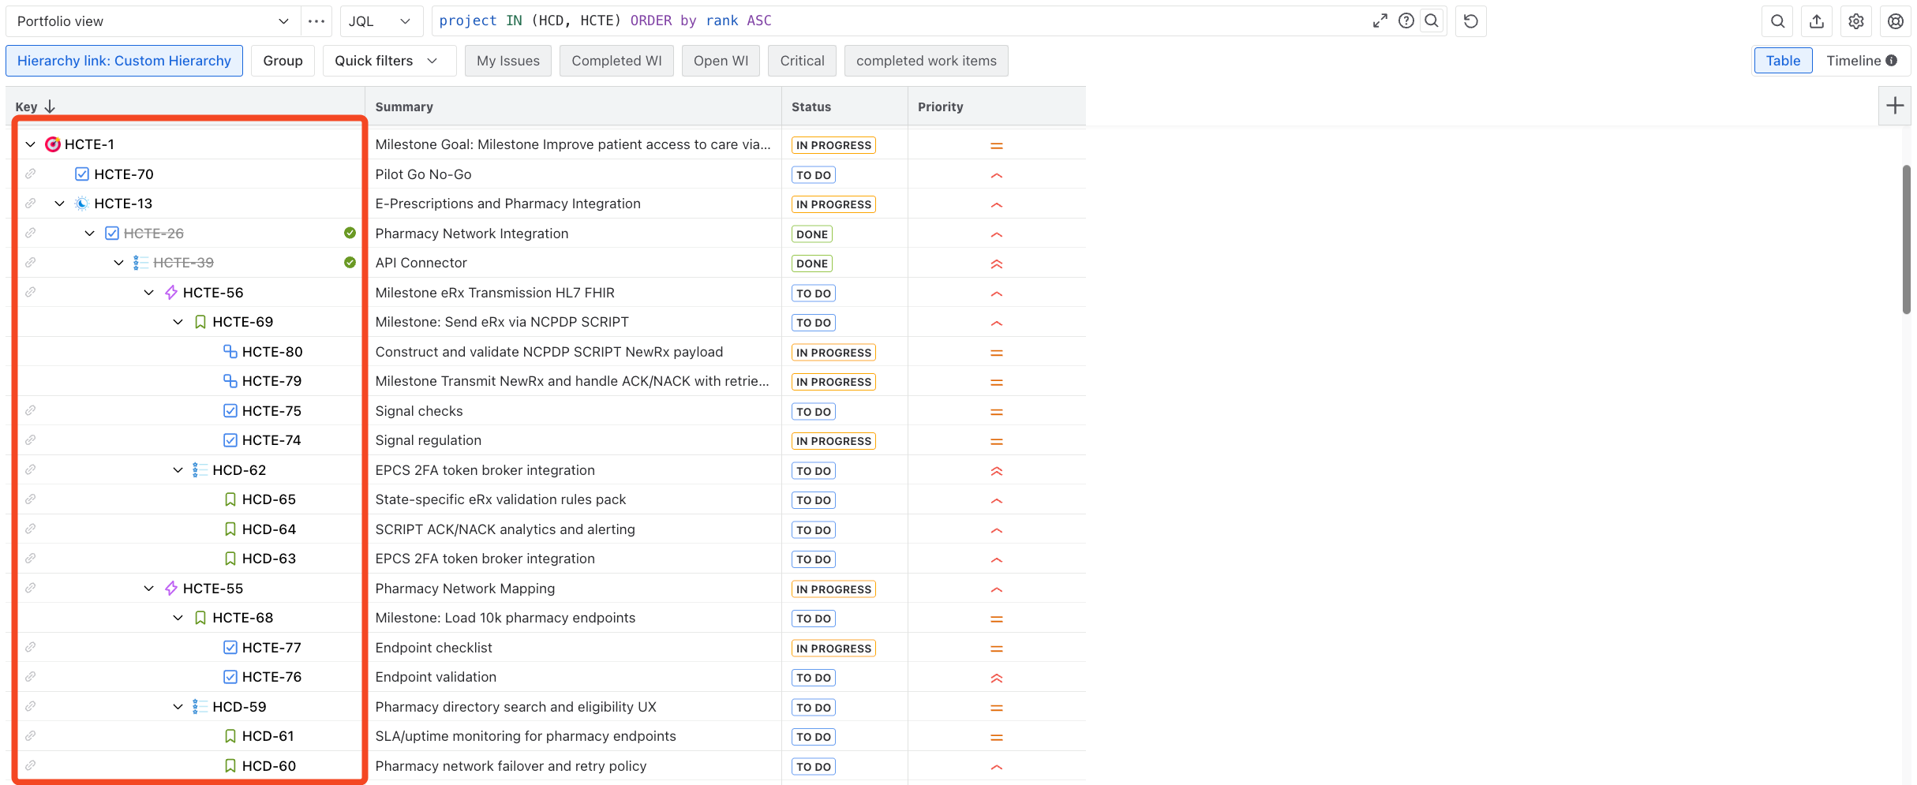The width and height of the screenshot is (1917, 785).
Task: Switch to the Timeline tab
Action: [x=1861, y=61]
